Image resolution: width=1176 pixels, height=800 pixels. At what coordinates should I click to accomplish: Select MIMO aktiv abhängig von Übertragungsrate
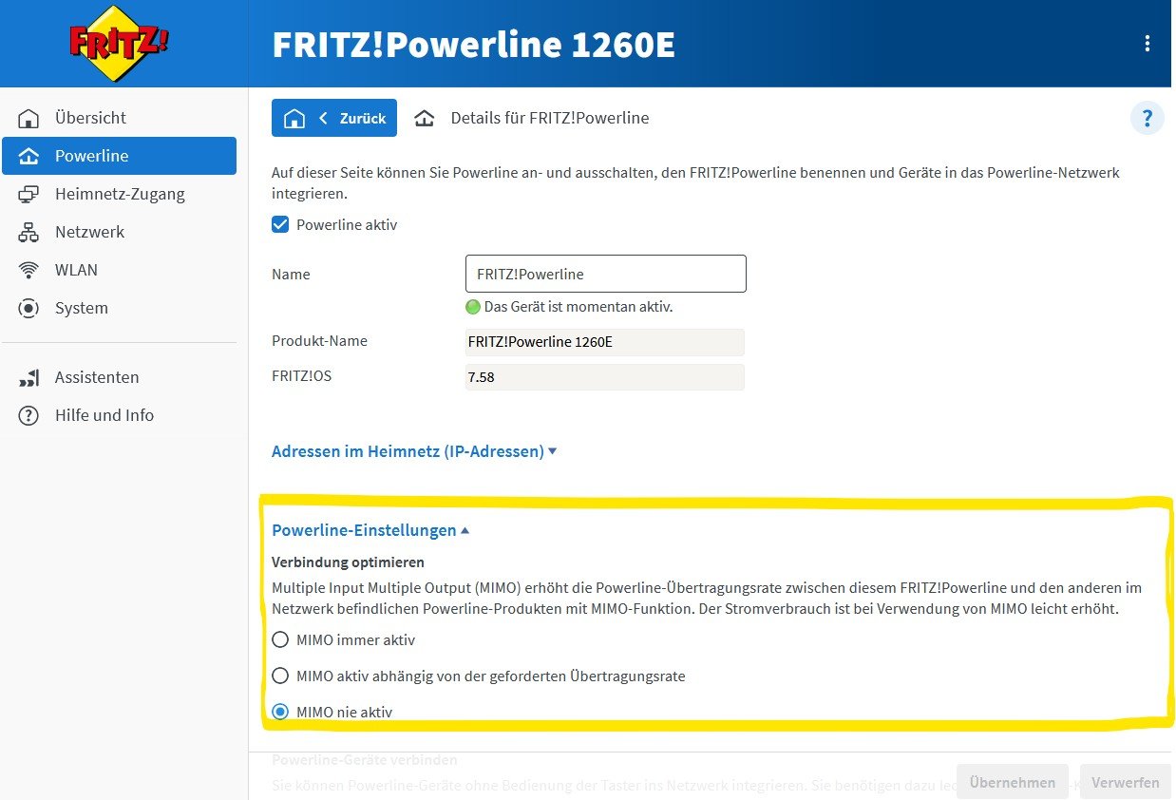click(x=280, y=676)
